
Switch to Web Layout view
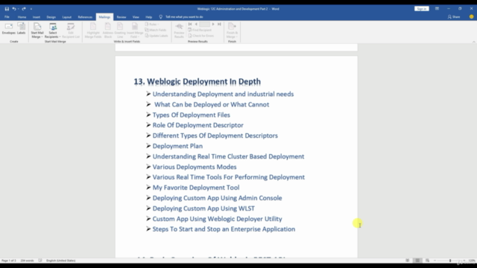click(x=427, y=261)
